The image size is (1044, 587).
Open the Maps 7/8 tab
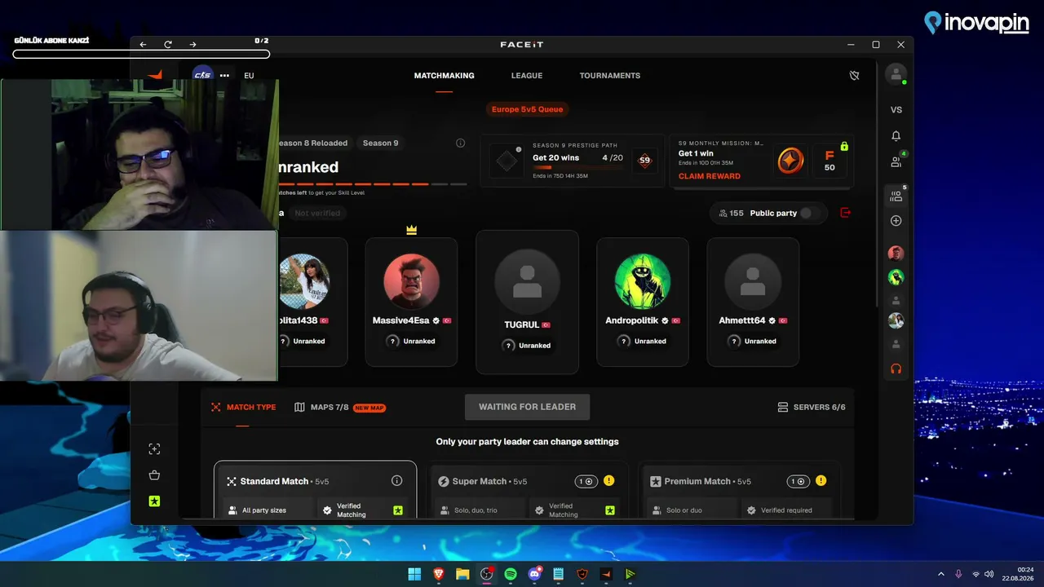[x=340, y=408]
